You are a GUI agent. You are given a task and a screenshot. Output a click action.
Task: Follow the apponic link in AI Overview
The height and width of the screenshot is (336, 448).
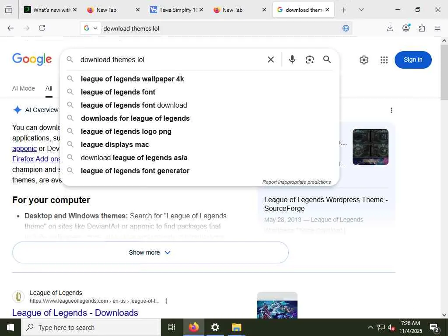pyautogui.click(x=24, y=149)
